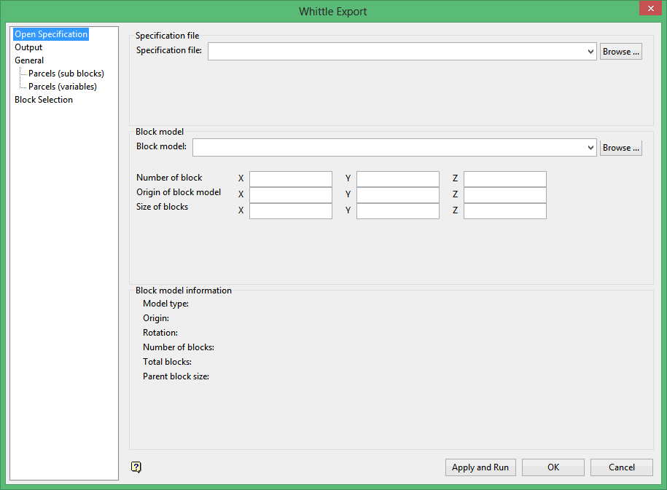Open Parcels (variables) page
667x490 pixels.
(x=63, y=87)
